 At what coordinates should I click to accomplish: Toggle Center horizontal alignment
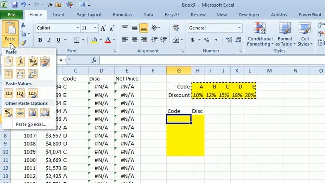coord(134,40)
